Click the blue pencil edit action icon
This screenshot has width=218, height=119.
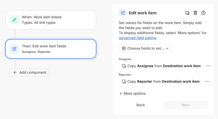[14, 49]
